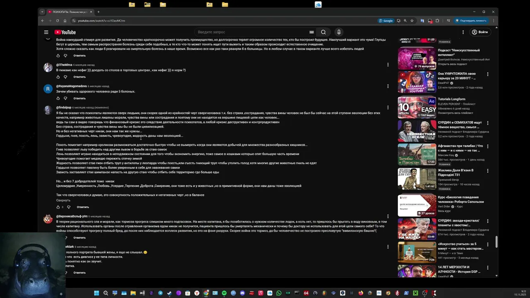Go back in browser history
This screenshot has height=298, width=530.
42,21
